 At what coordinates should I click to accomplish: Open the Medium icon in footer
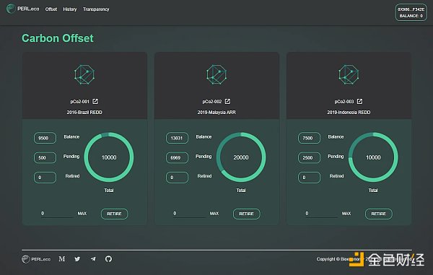point(62,259)
